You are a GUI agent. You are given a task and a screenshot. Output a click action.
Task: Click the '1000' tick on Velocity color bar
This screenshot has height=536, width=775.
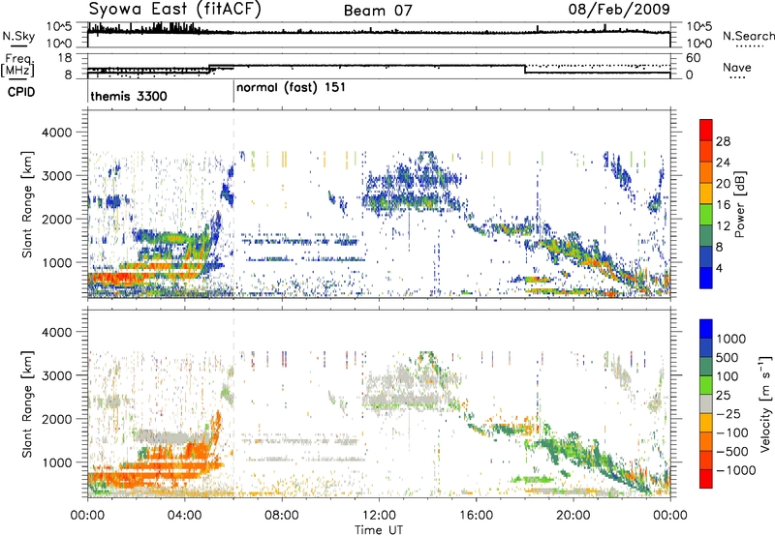[x=731, y=339]
